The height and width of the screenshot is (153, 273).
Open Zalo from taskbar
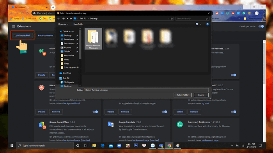click(x=153, y=146)
